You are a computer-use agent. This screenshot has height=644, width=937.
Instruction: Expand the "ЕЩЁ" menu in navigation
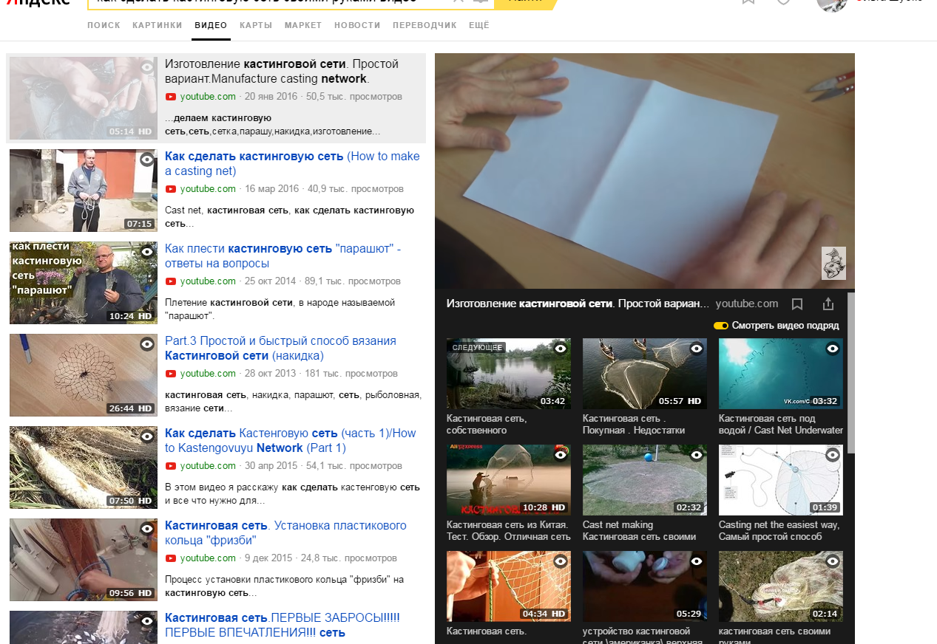point(478,25)
